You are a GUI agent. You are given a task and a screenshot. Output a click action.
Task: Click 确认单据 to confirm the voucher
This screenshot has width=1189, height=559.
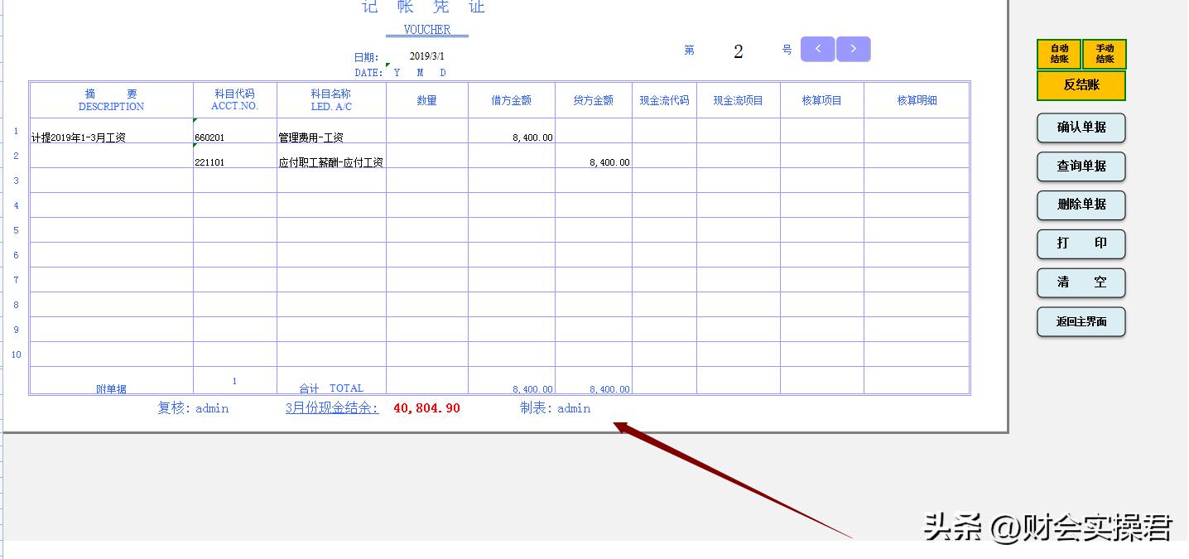pos(1081,128)
